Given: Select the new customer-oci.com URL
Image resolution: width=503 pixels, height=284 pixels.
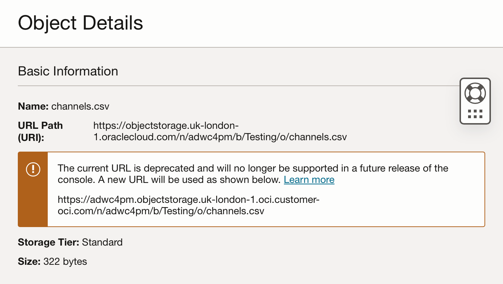Looking at the screenshot, I should point(189,205).
